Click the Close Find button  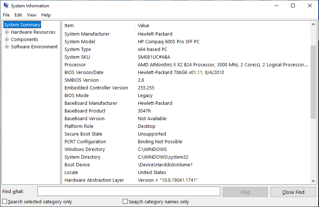coord(293,192)
